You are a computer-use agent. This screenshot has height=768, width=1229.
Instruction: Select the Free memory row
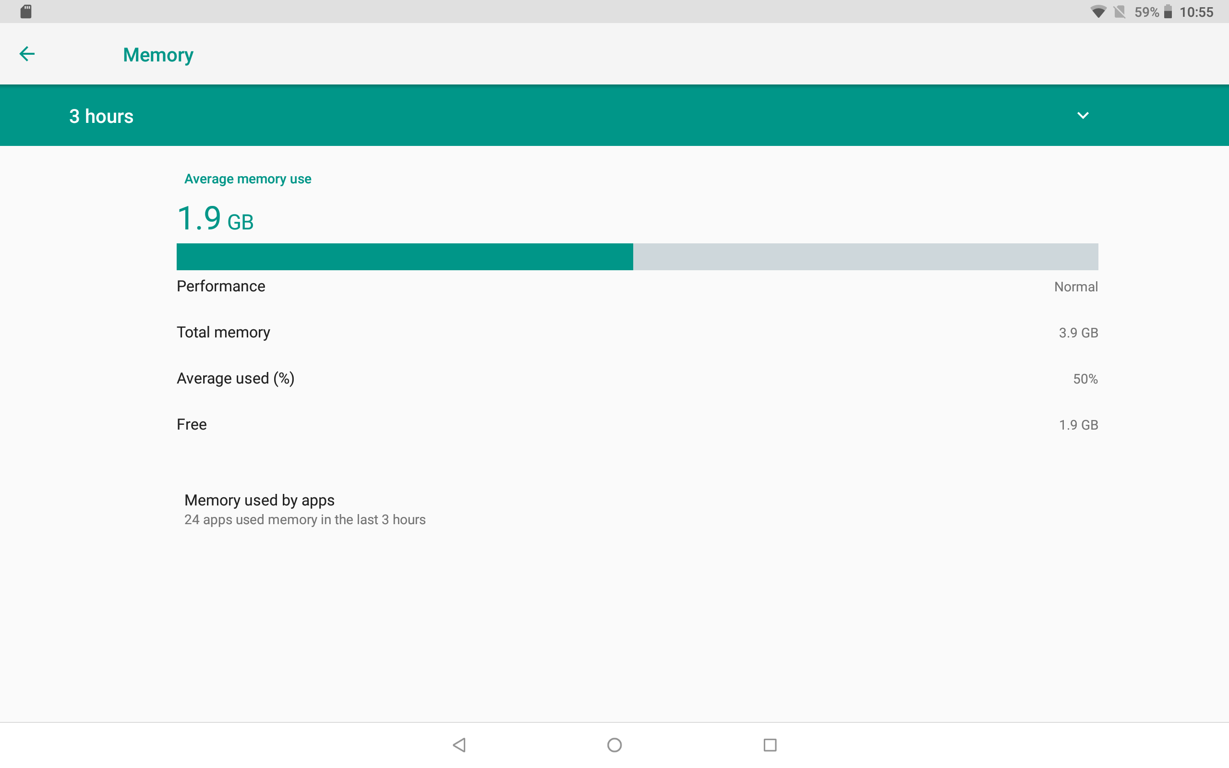click(638, 425)
